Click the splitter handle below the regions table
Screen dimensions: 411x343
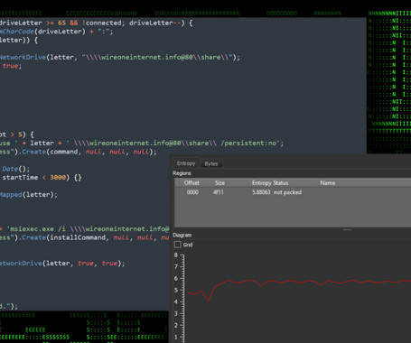point(347,229)
